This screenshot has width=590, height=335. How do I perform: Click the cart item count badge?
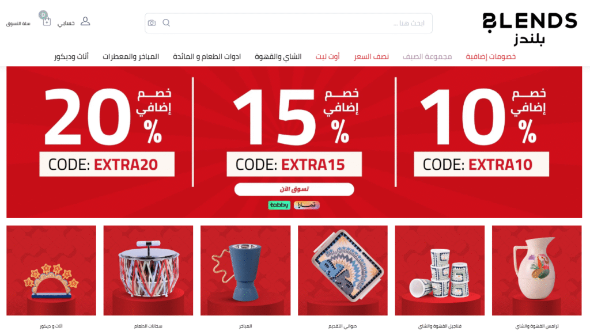point(43,14)
